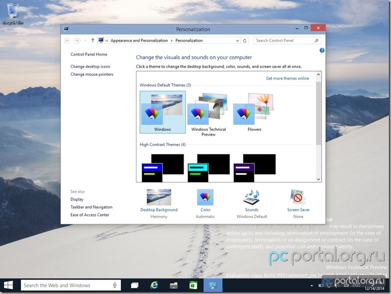391x294 pixels.
Task: Maximize the Personalization window
Action: point(306,28)
